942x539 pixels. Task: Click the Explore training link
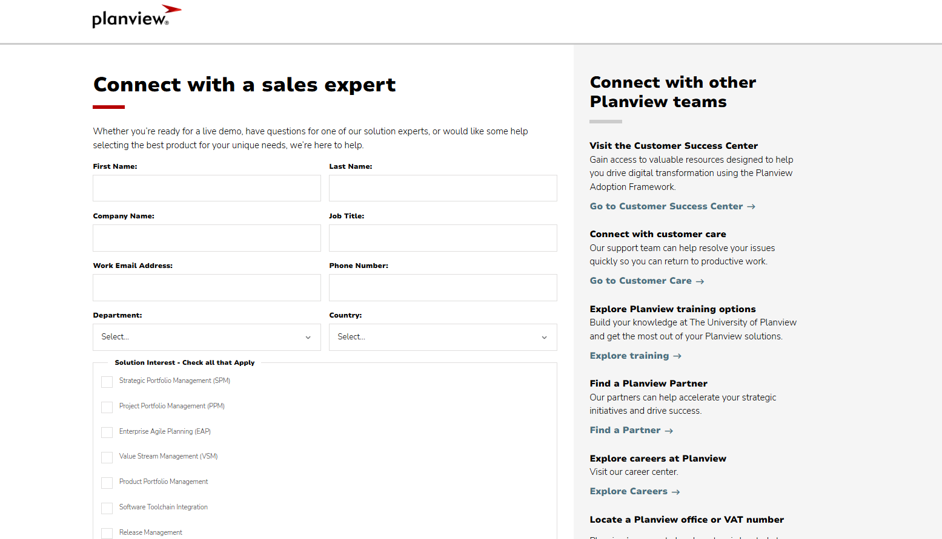[x=635, y=356]
